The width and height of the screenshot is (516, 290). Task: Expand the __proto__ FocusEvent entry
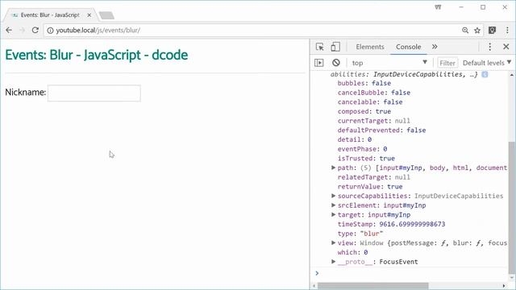pyautogui.click(x=333, y=261)
